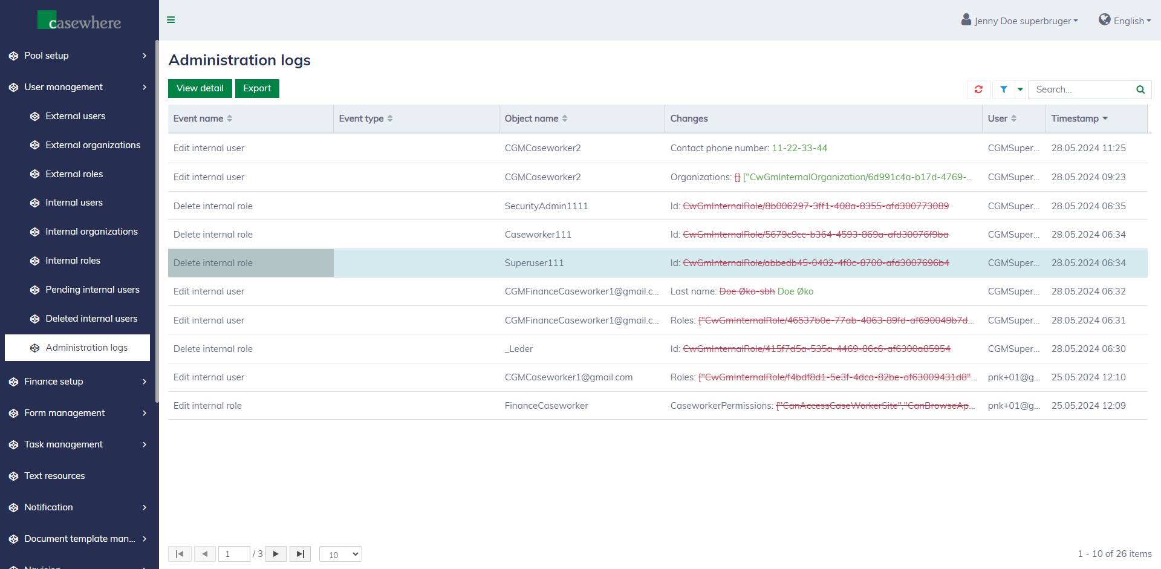Screen dimensions: 1161x569
Task: Expand the Finance setup menu
Action: point(79,382)
